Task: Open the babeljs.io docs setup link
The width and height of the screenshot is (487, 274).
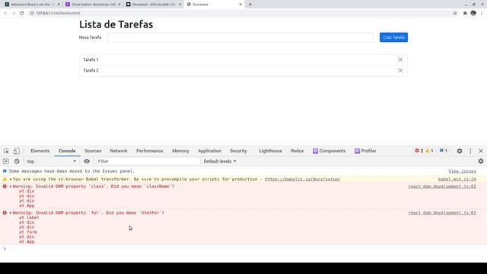Action: pyautogui.click(x=302, y=180)
